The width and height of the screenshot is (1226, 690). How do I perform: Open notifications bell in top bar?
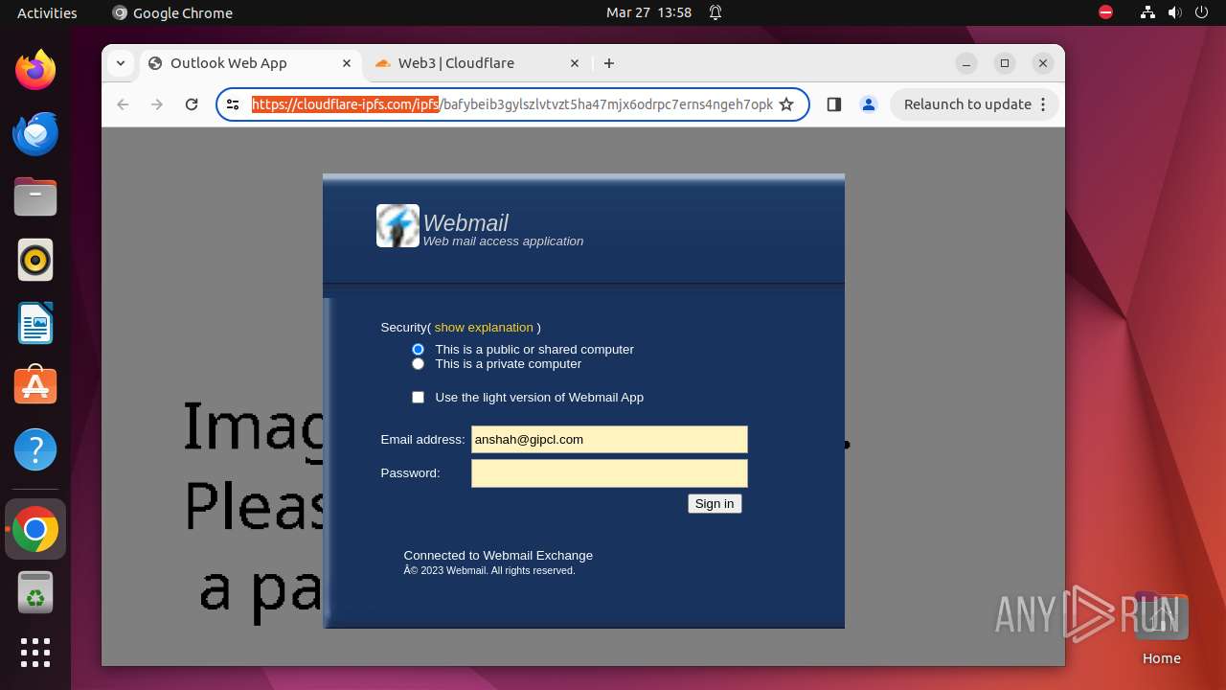point(715,12)
